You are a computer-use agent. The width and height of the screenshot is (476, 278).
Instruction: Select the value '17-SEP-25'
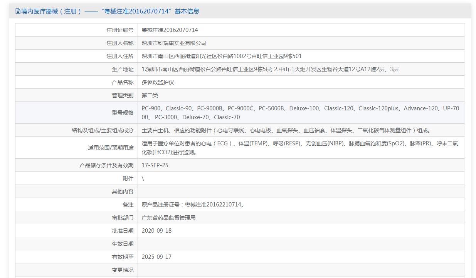point(155,165)
